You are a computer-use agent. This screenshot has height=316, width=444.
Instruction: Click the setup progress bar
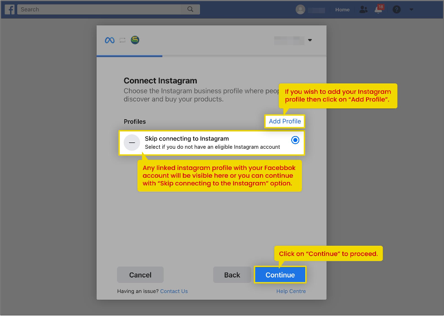coord(211,56)
